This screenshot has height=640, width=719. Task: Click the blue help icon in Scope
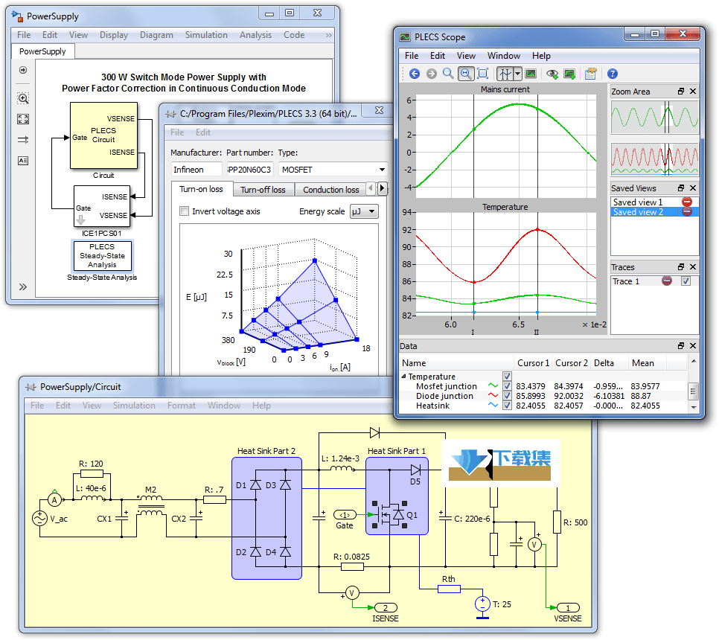(612, 74)
